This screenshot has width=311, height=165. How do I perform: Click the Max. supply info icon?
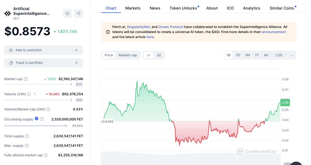point(27,146)
